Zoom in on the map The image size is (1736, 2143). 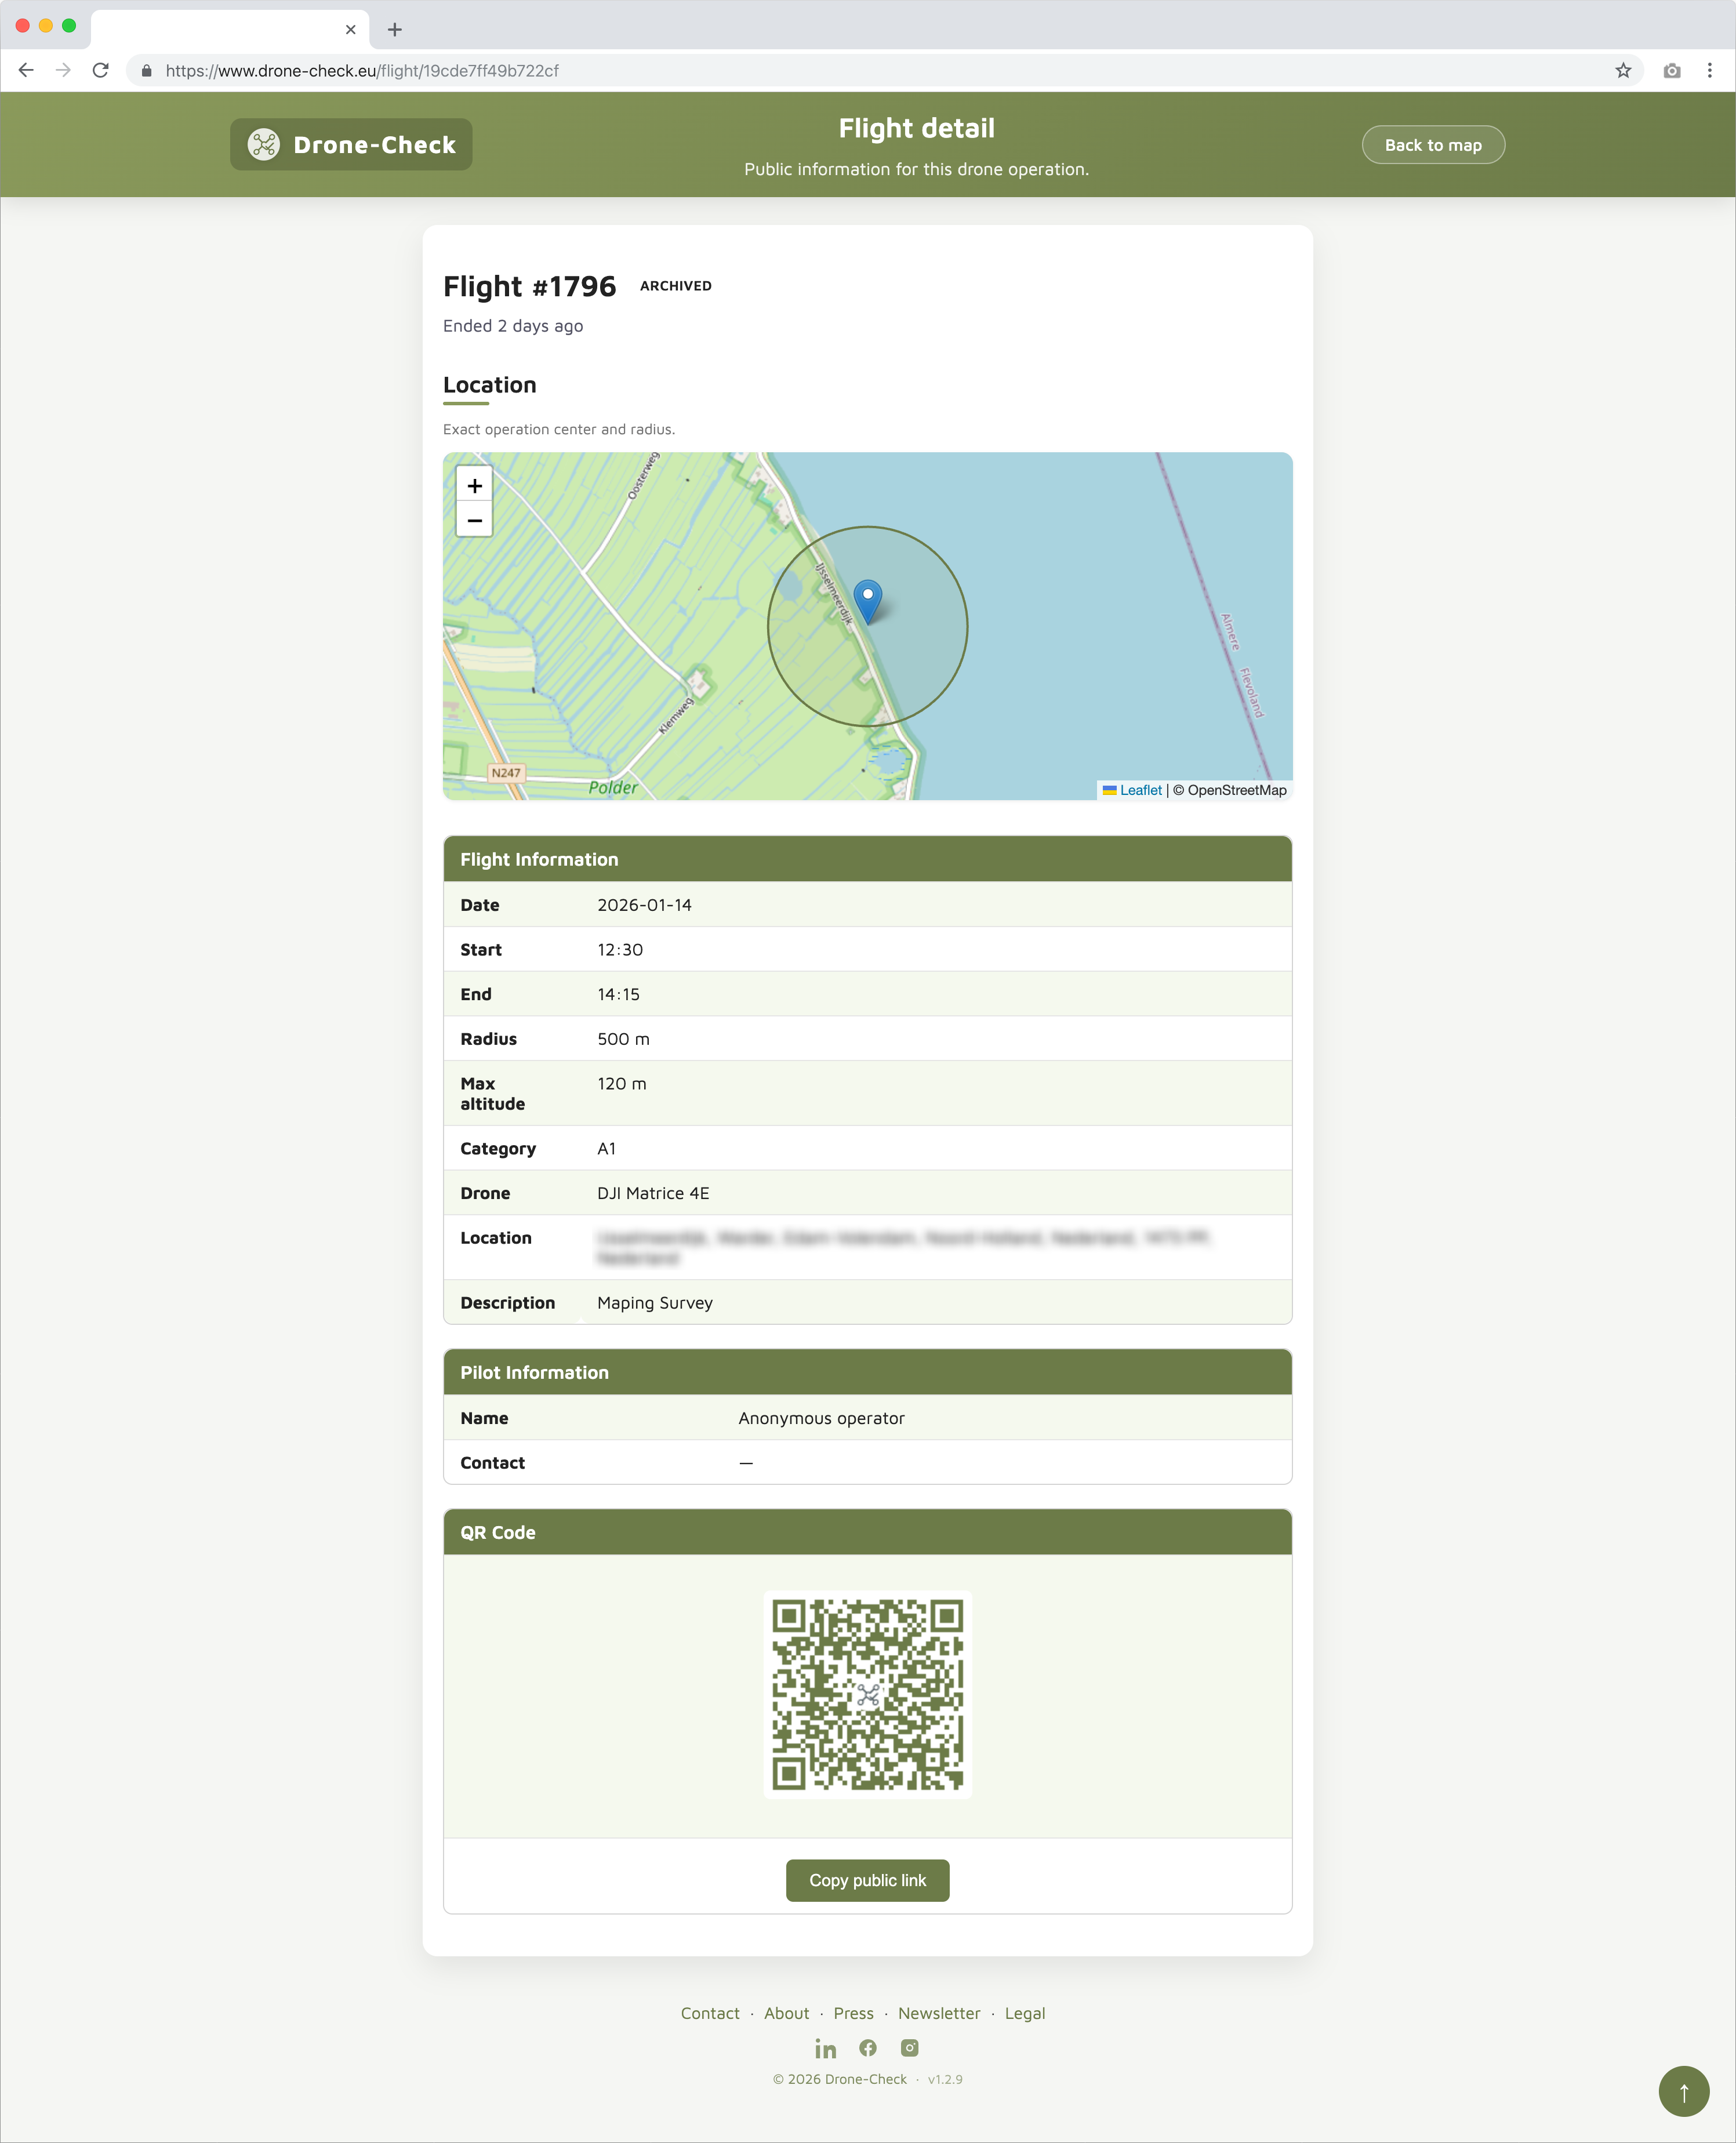(x=474, y=486)
